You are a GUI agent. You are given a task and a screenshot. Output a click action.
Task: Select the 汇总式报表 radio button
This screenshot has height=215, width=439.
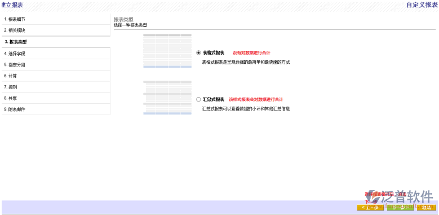pos(198,99)
